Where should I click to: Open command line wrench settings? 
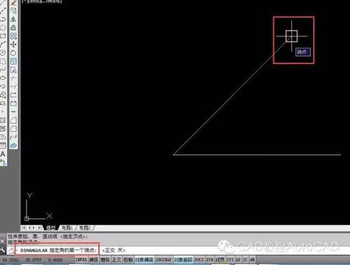tap(3, 250)
